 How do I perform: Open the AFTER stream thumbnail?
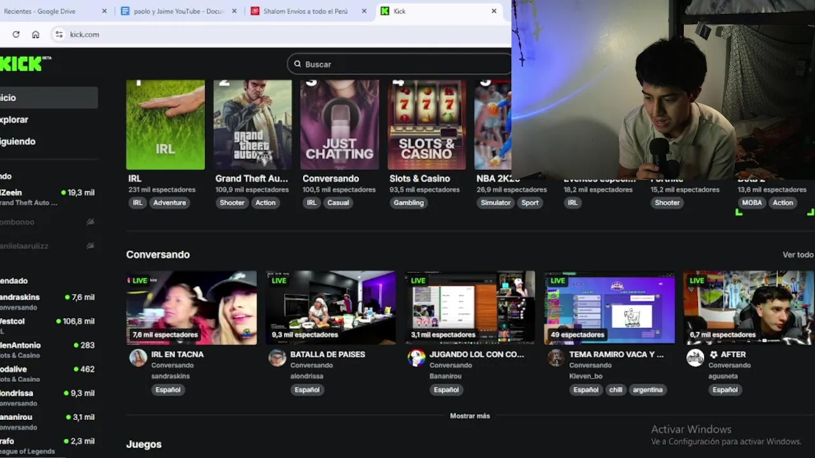(x=749, y=308)
